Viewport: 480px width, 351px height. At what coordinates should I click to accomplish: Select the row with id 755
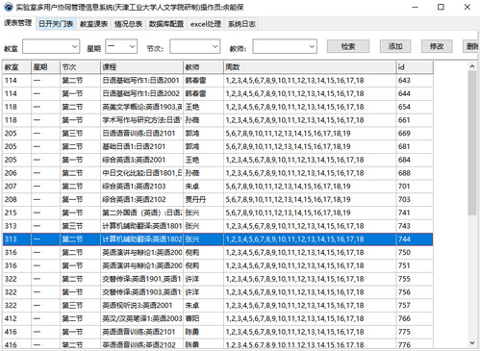217,279
